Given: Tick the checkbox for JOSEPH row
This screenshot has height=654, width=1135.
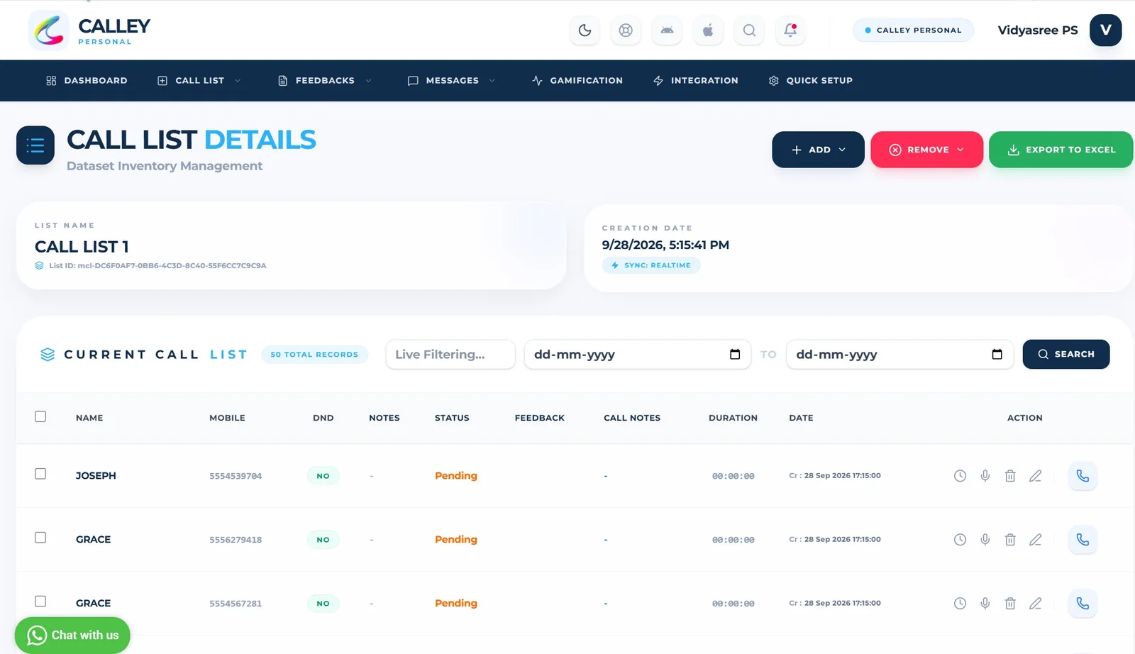Looking at the screenshot, I should tap(40, 474).
